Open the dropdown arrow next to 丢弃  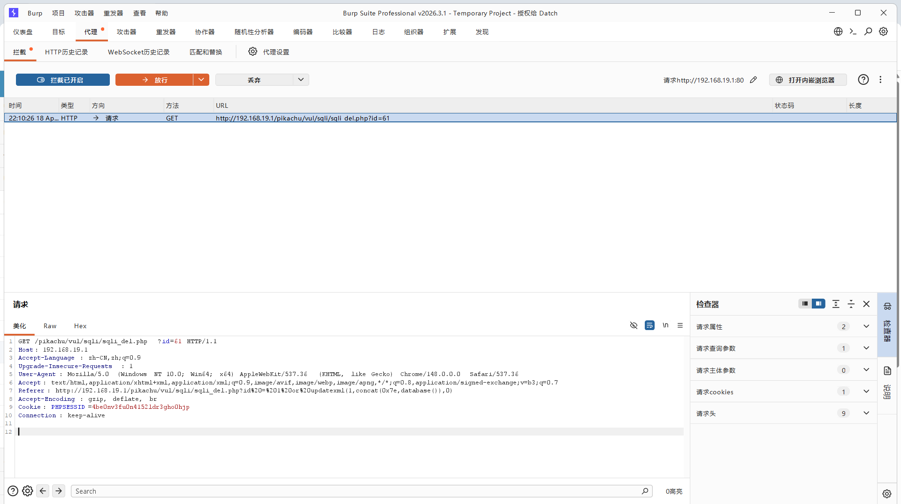(301, 80)
